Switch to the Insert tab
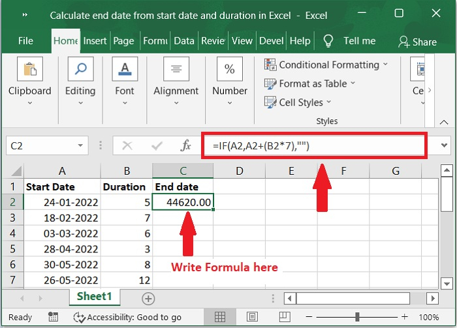This screenshot has width=457, height=328. 95,41
